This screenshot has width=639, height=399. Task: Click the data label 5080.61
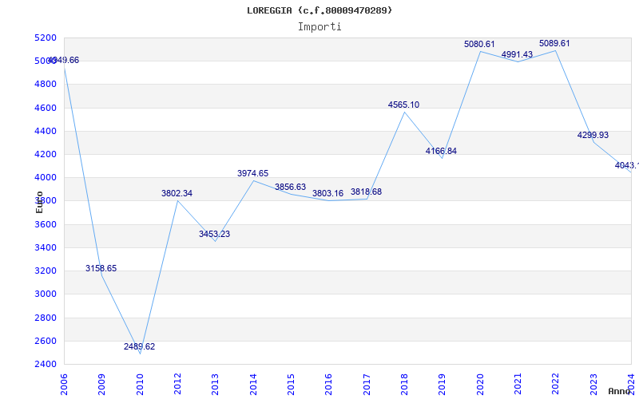(x=479, y=44)
